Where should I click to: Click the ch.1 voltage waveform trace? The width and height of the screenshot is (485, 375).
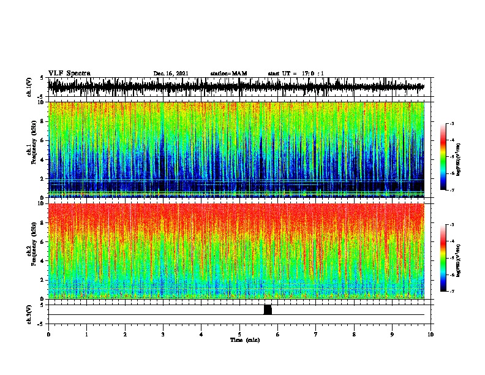[x=236, y=87]
